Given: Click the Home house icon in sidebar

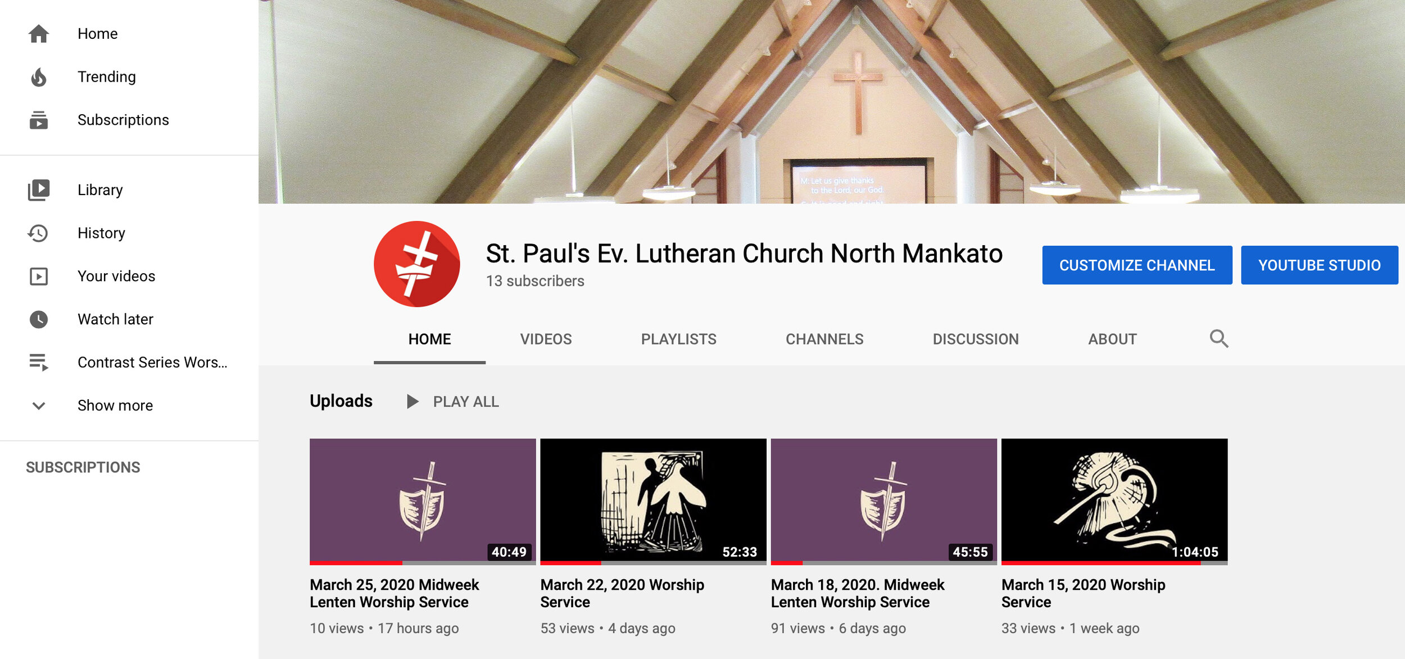Looking at the screenshot, I should click(38, 34).
